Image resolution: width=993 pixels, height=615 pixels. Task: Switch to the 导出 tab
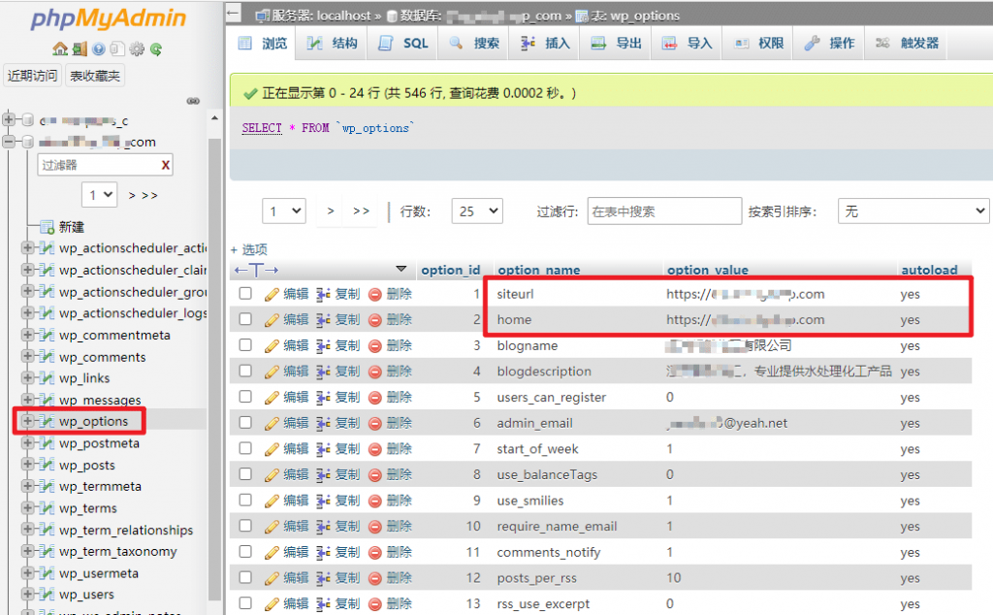[x=615, y=43]
